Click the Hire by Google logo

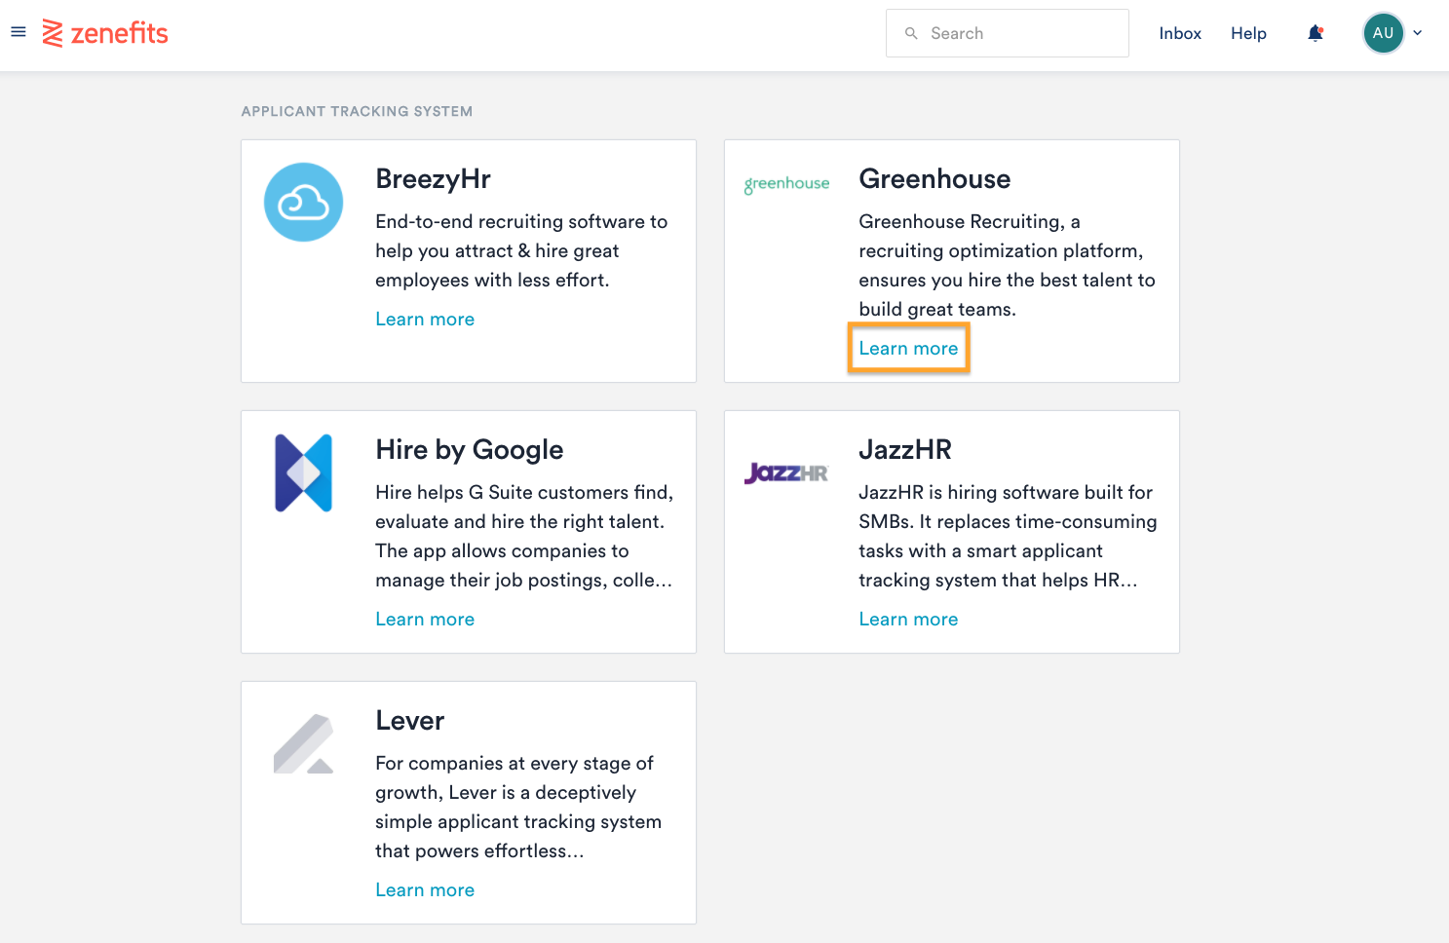[x=303, y=472]
